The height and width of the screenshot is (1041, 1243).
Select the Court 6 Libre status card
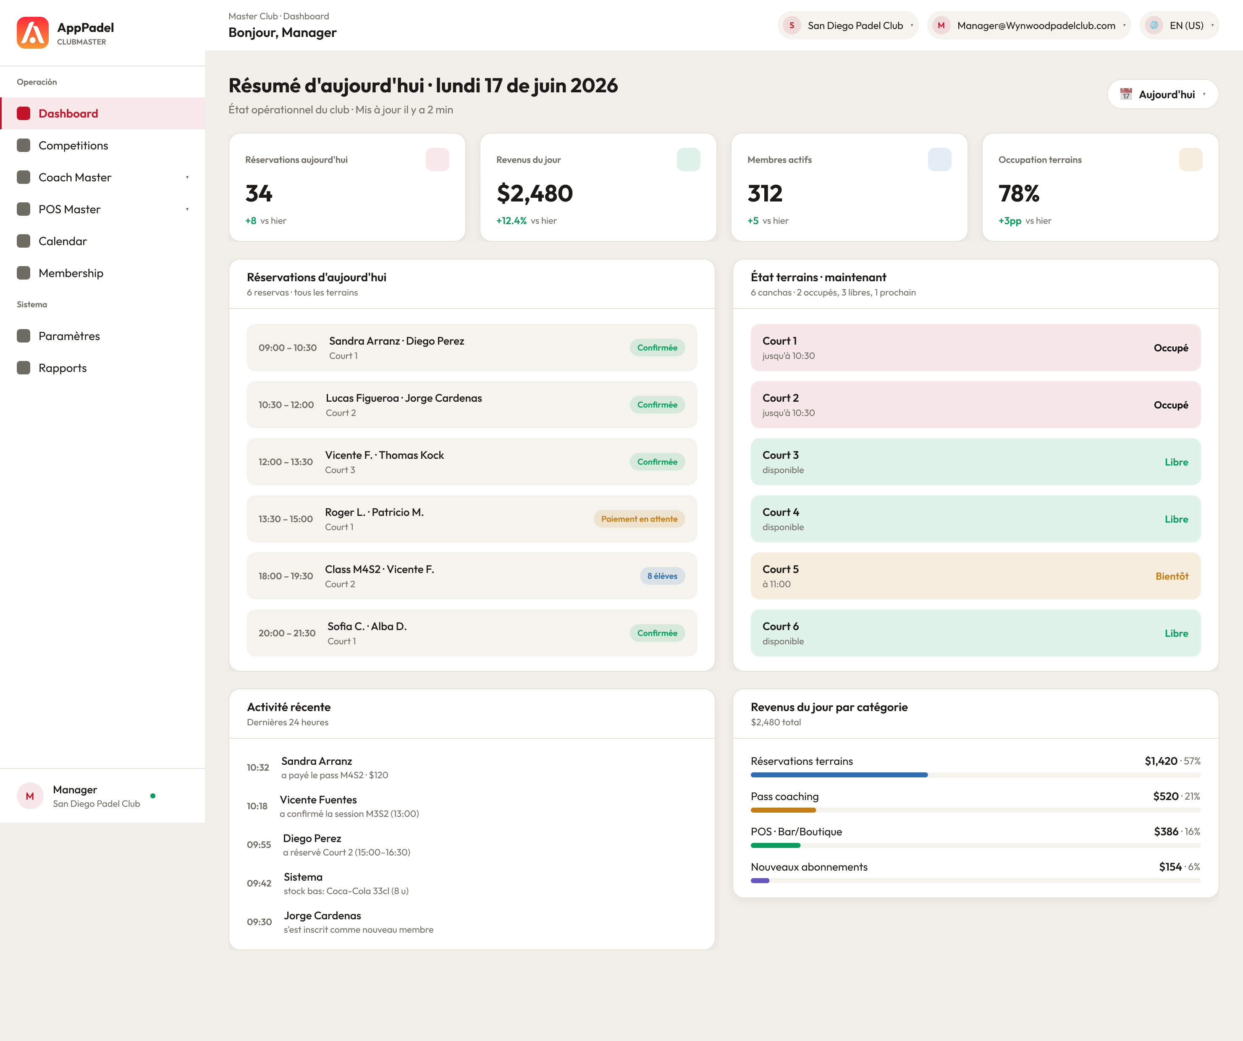click(x=976, y=633)
